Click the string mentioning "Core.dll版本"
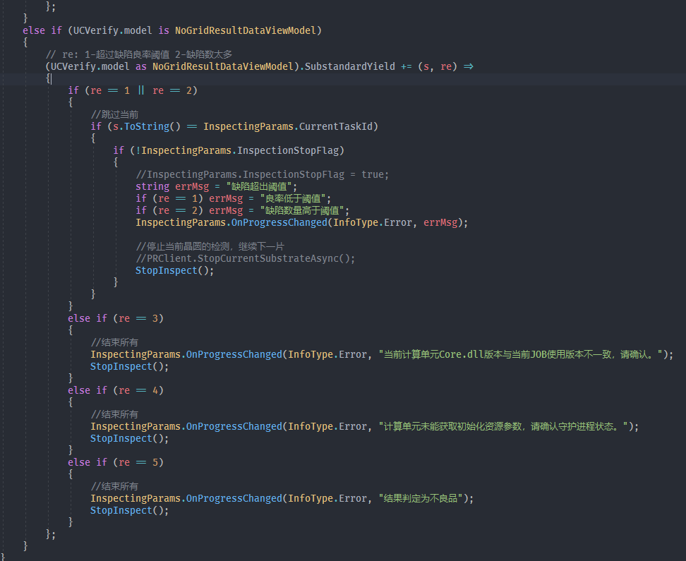The height and width of the screenshot is (561, 686). tap(521, 354)
